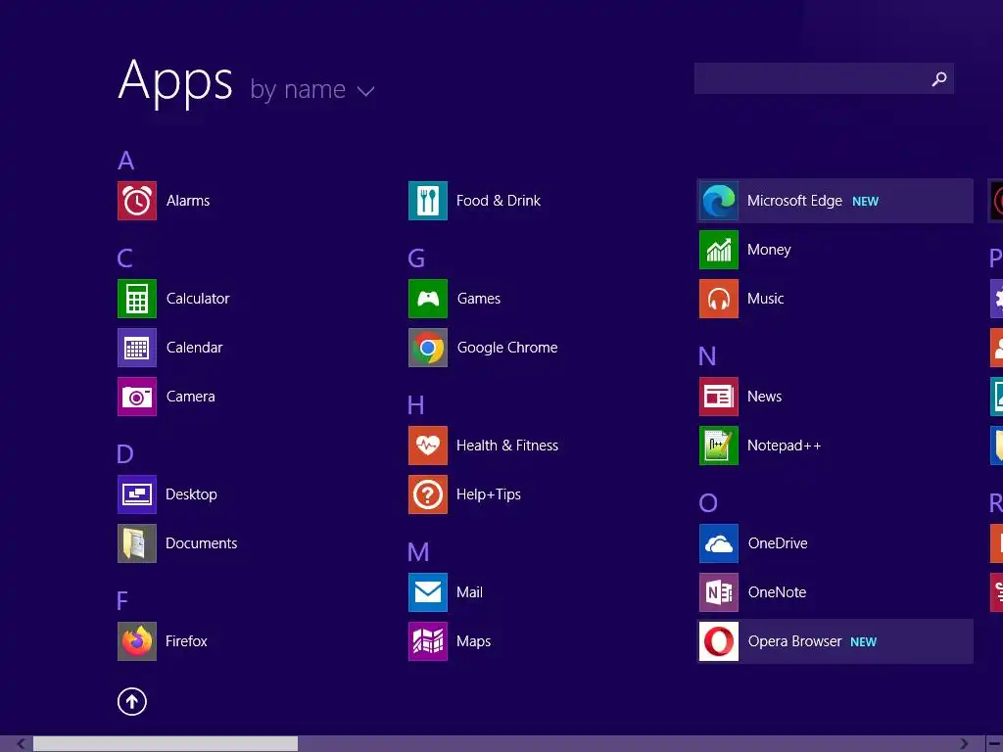The image size is (1003, 752).
Task: Click the horizontal scrollbar thumb
Action: [166, 744]
